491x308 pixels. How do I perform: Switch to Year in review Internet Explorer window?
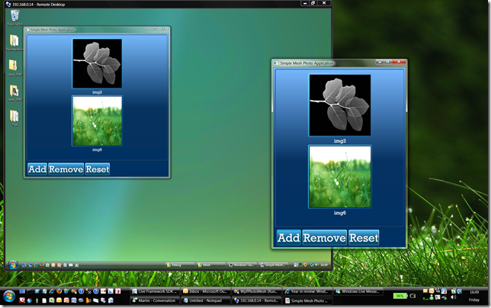tap(307, 291)
